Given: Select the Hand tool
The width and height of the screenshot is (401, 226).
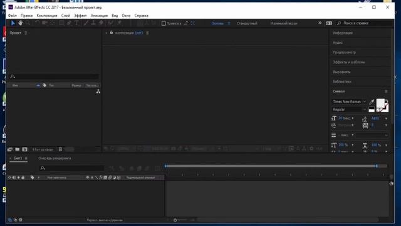Looking at the screenshot, I should (20, 23).
